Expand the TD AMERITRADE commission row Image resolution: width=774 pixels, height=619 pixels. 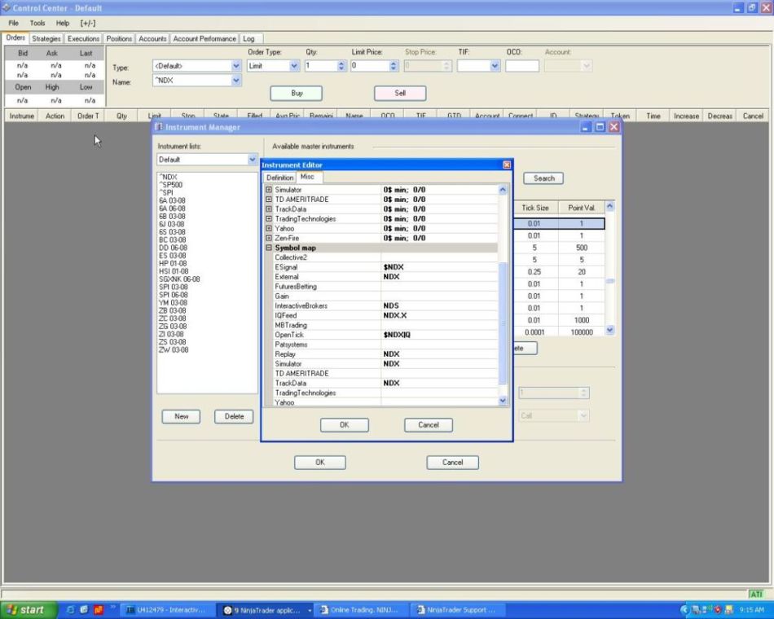269,200
